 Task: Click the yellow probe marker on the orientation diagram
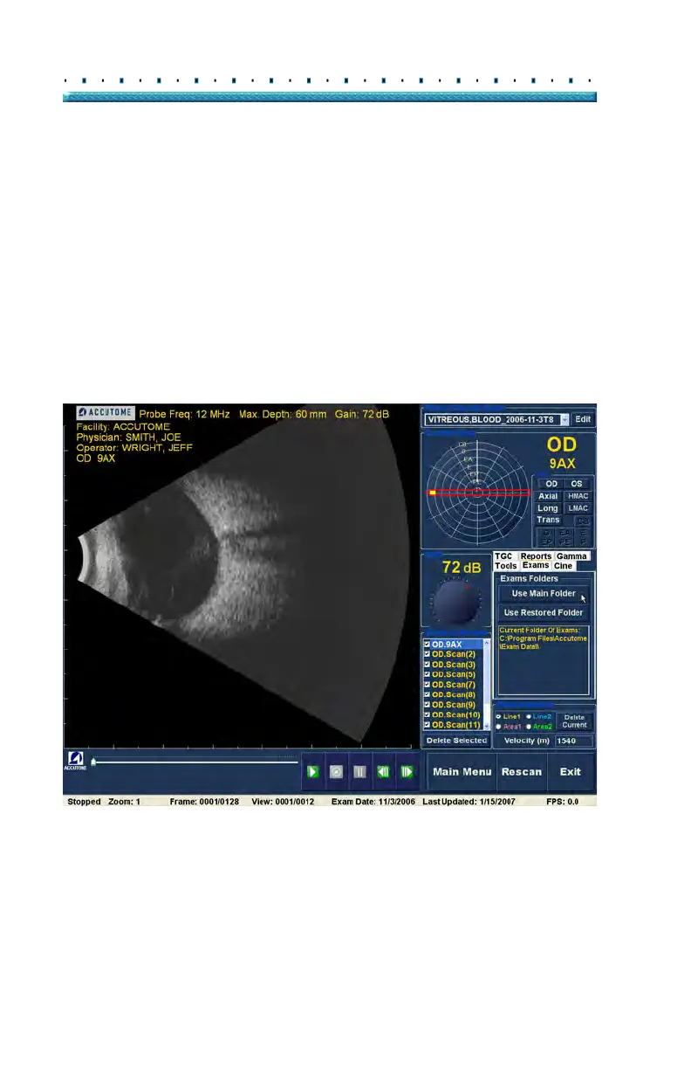432,493
